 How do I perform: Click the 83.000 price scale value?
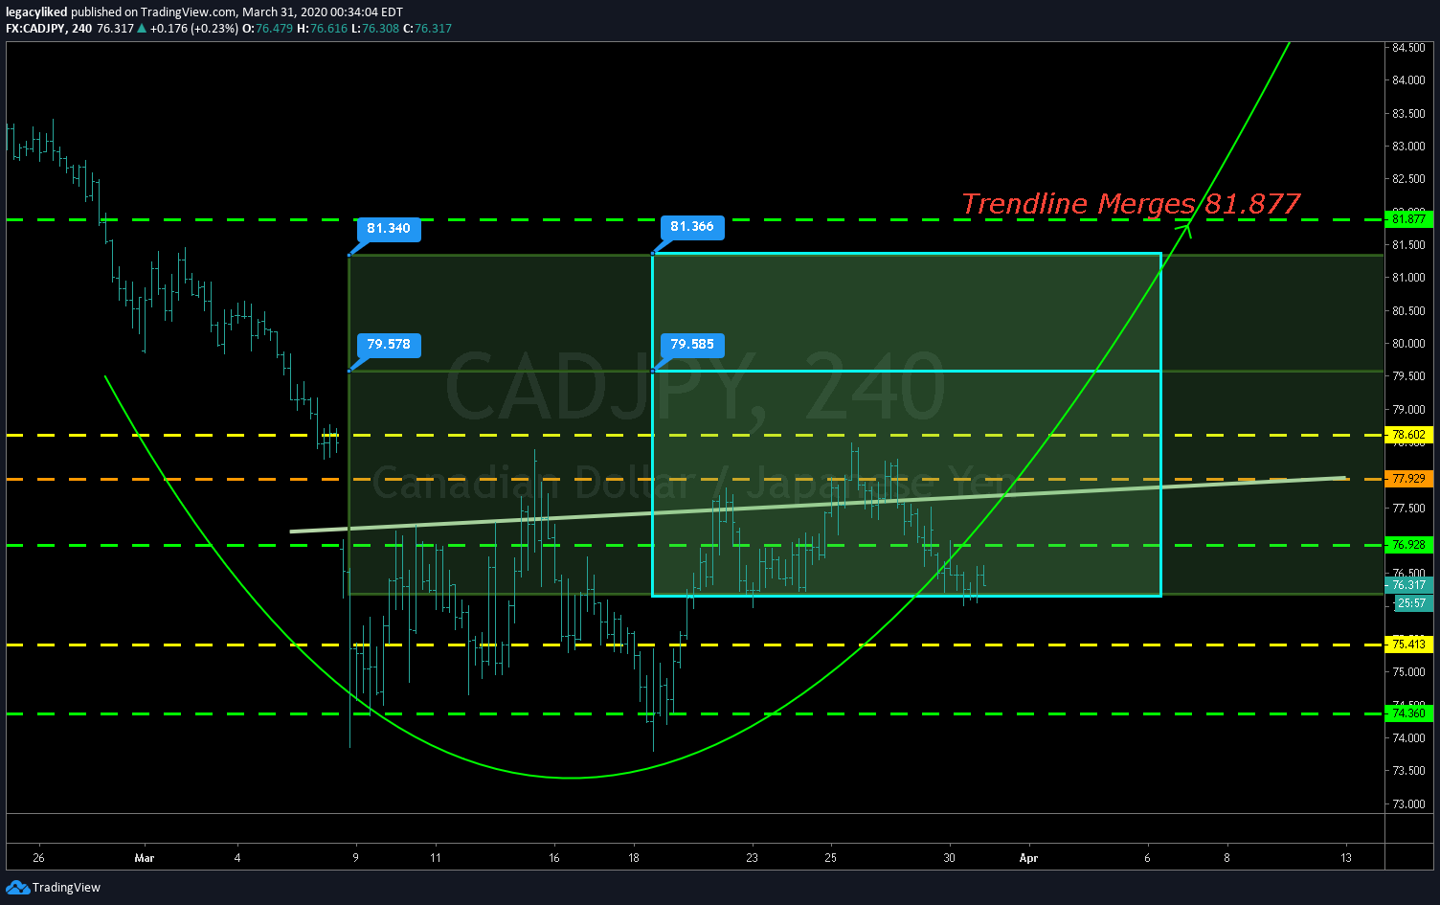(x=1408, y=147)
